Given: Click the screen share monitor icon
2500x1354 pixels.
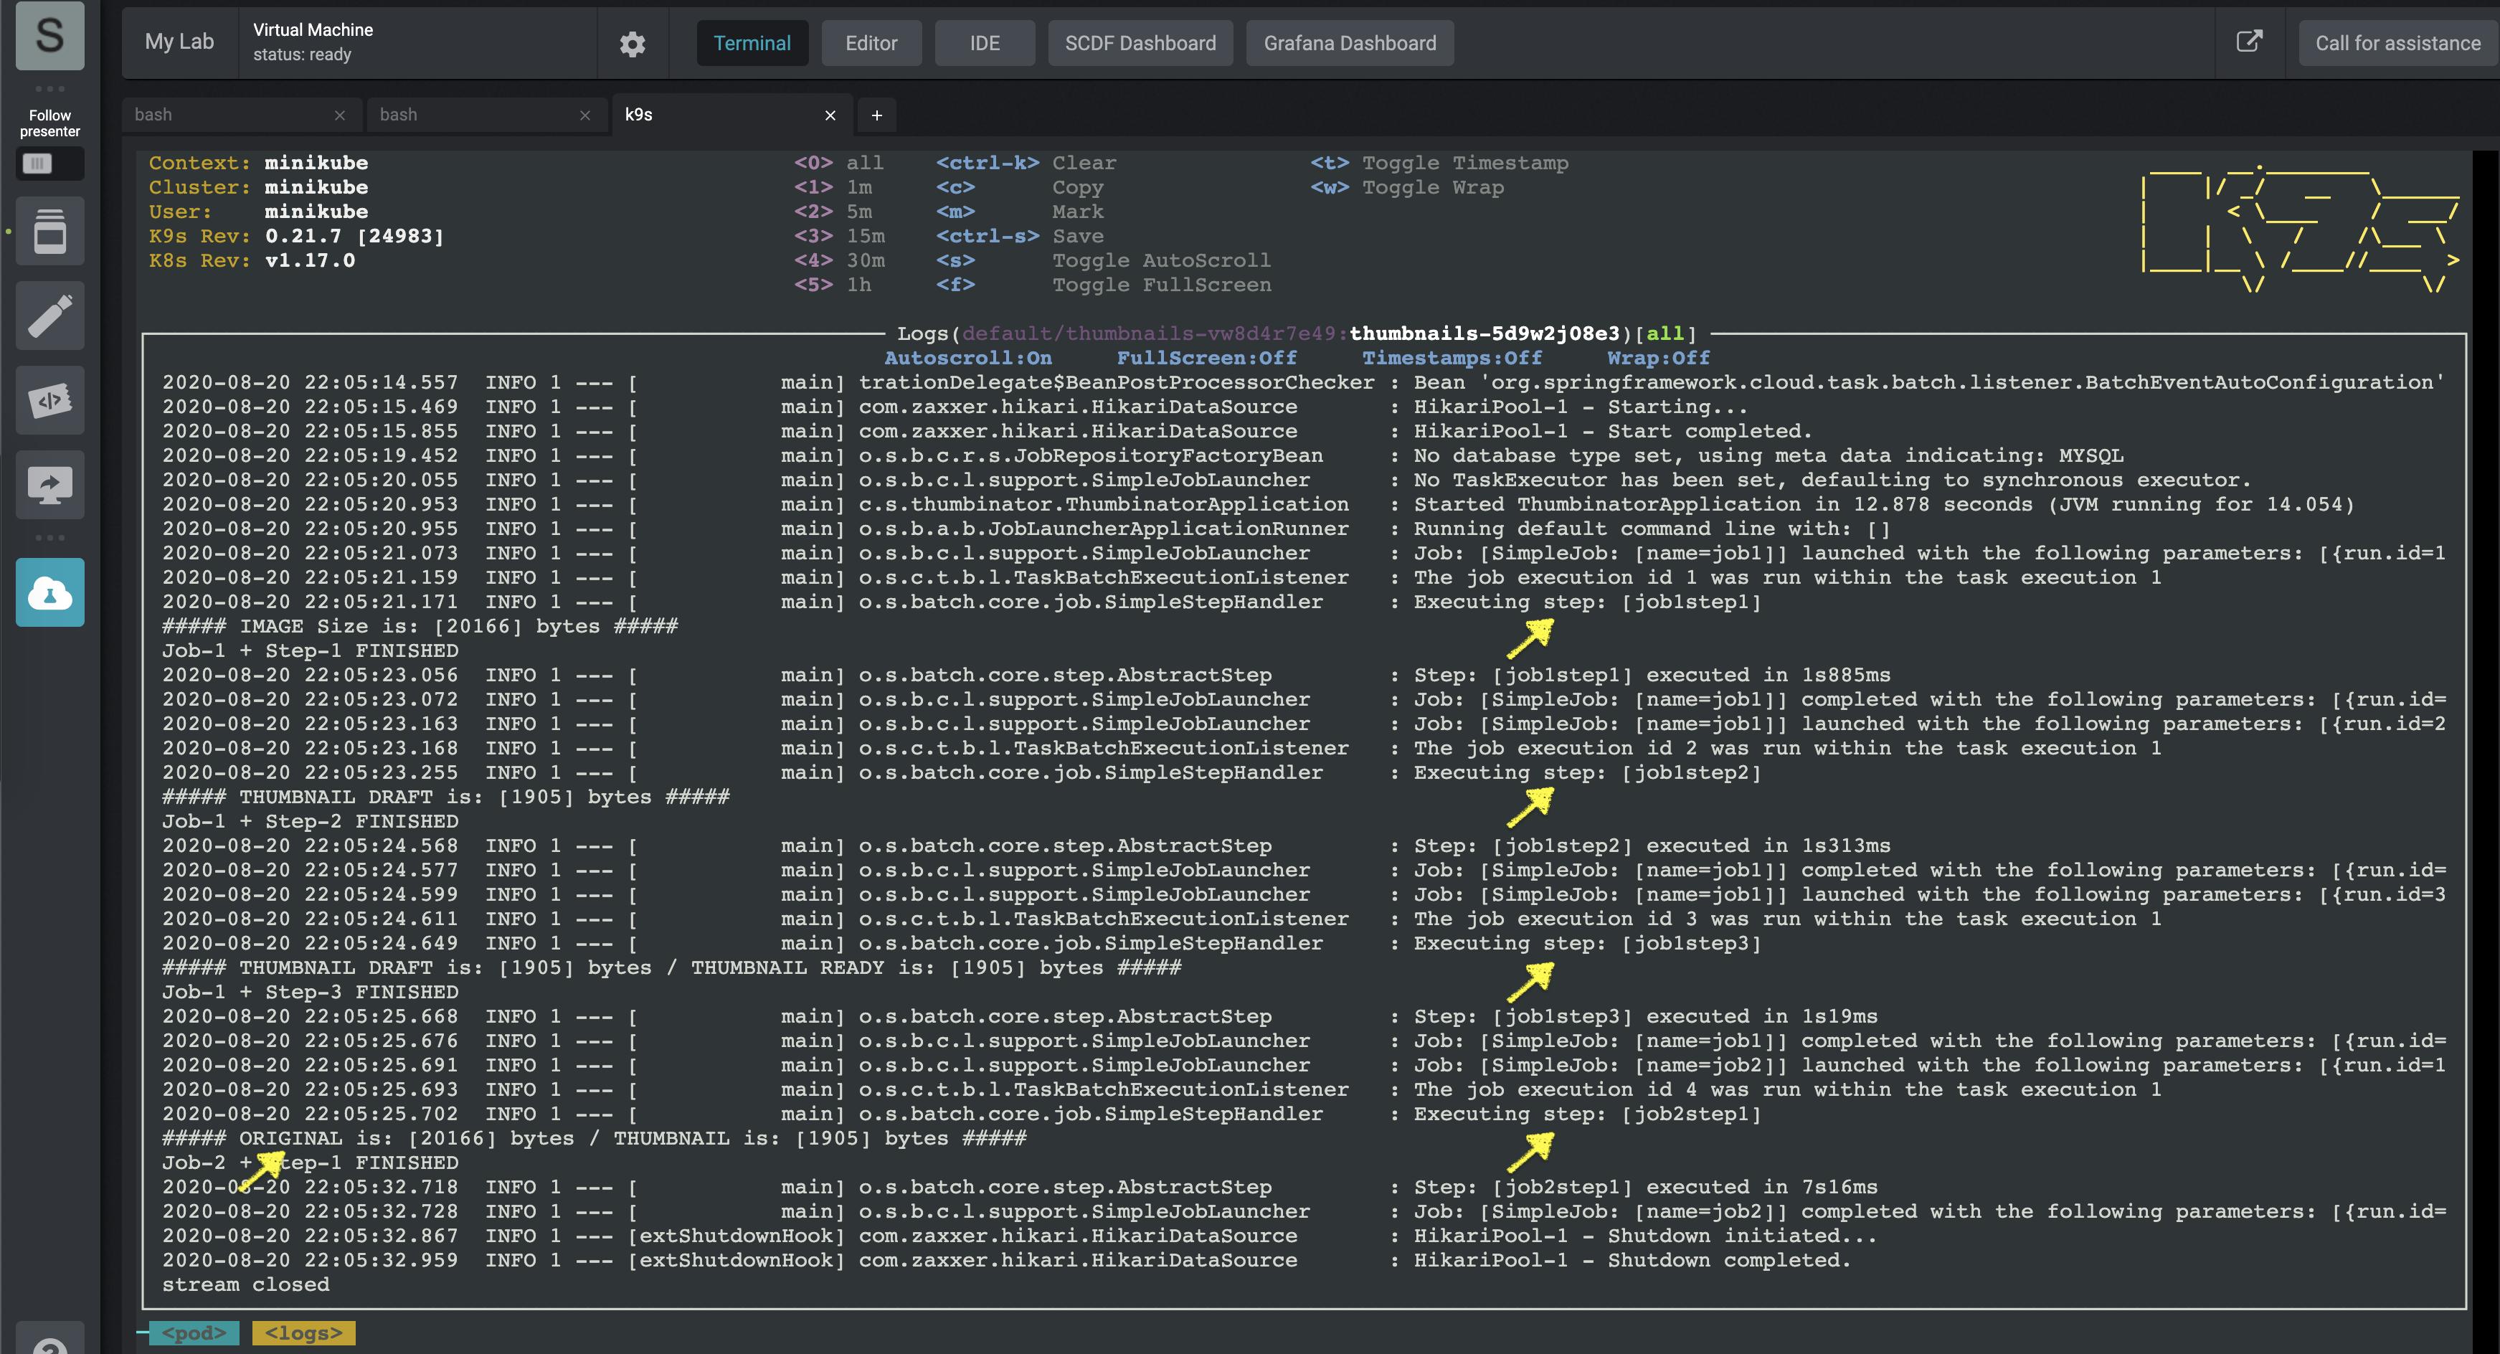Looking at the screenshot, I should [49, 484].
